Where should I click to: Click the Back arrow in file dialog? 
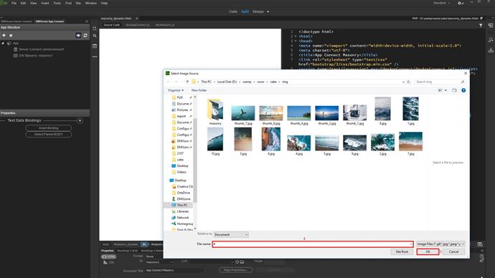[x=169, y=82]
